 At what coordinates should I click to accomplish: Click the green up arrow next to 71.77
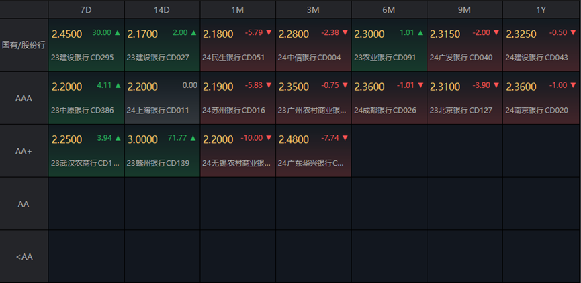click(193, 138)
